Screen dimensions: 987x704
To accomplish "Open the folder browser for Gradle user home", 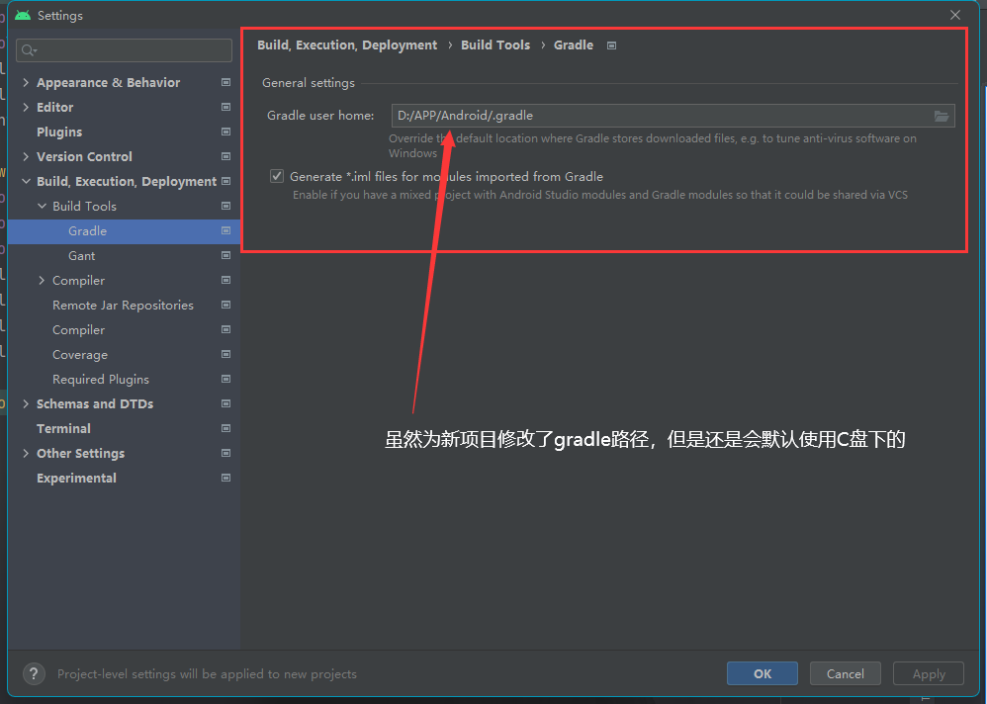I will 941,115.
